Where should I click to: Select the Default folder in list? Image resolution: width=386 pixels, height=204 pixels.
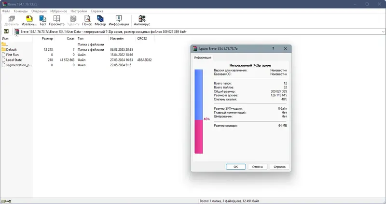point(11,50)
